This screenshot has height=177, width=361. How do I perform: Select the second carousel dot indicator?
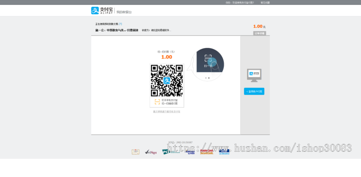pyautogui.click(x=209, y=78)
